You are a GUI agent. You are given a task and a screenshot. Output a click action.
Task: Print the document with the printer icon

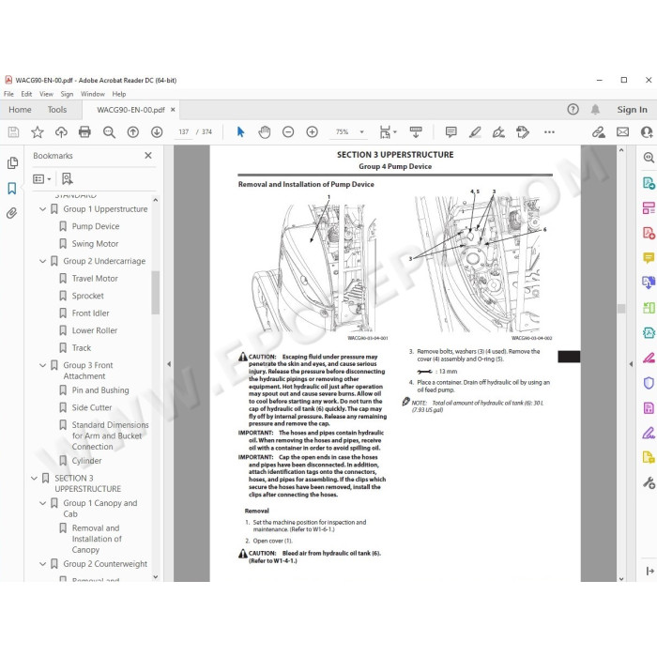click(x=84, y=132)
